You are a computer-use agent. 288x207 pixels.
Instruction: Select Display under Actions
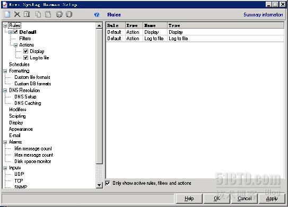click(x=37, y=51)
